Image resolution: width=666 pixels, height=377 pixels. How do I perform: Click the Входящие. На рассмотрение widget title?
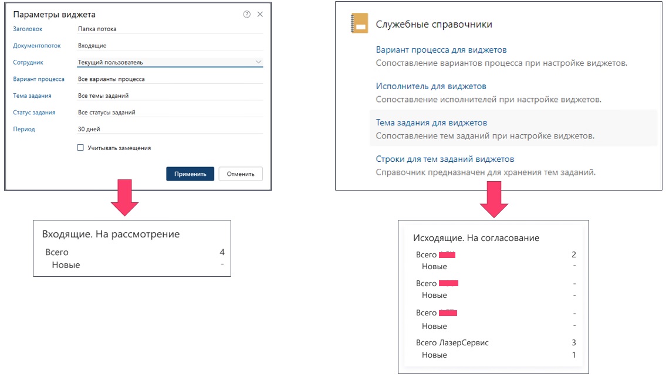111,234
